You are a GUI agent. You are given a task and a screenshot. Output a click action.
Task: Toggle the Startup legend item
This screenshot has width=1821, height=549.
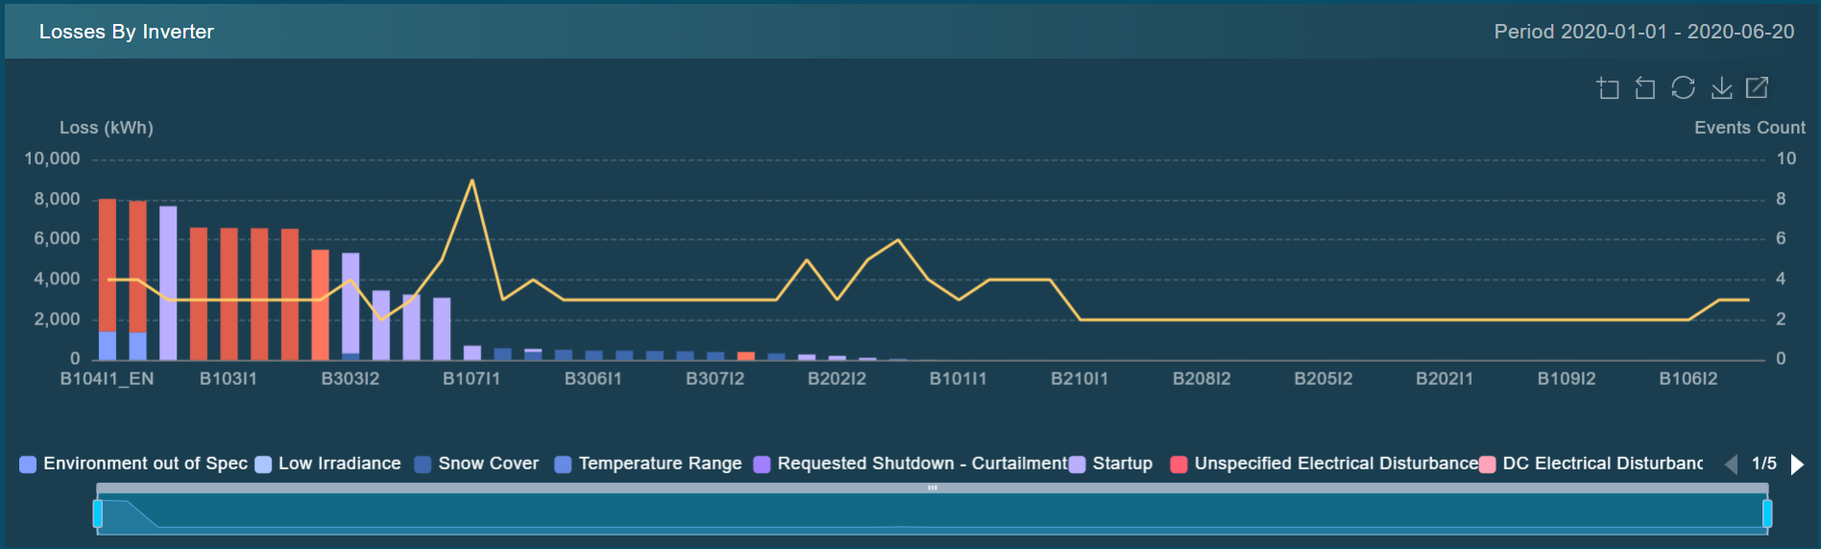click(x=1111, y=464)
